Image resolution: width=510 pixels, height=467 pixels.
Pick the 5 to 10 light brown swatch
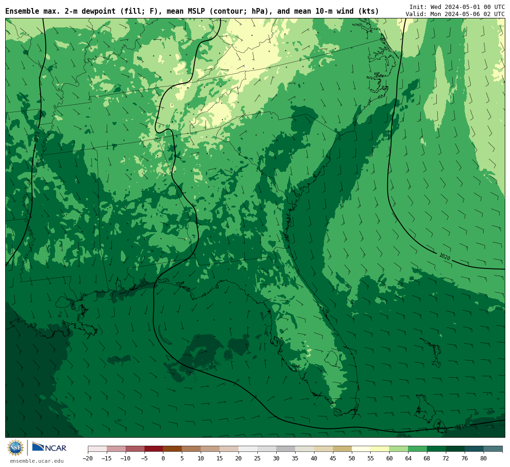pos(192,449)
